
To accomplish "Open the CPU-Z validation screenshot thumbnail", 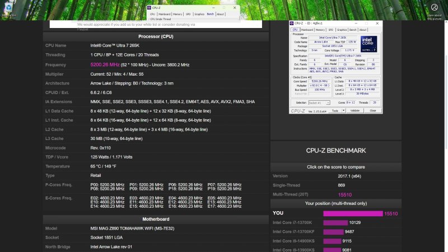I will (335, 67).
